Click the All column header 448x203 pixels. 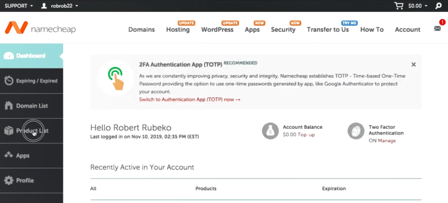coord(93,189)
